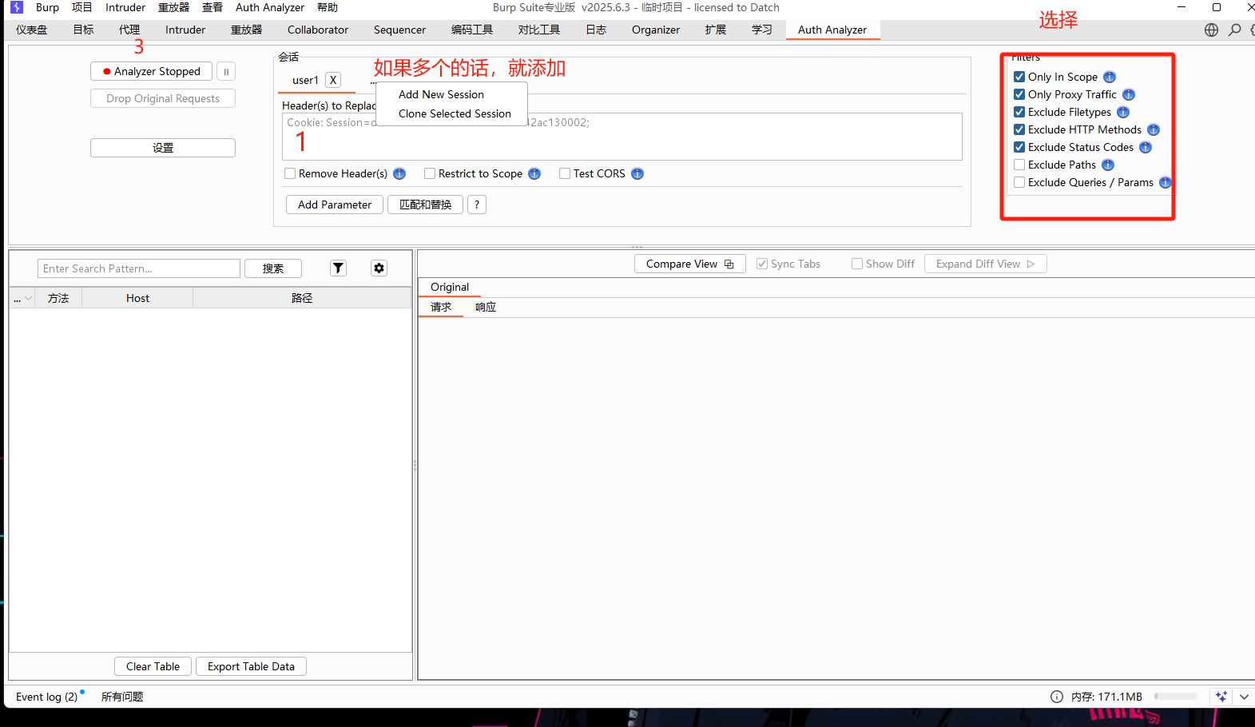This screenshot has width=1255, height=727.
Task: Toggle Only In Scope filter
Action: tap(1019, 77)
